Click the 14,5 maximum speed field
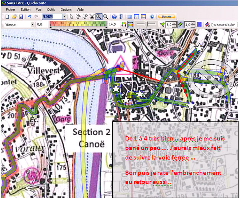This screenshot has width=240, height=198. click(x=113, y=24)
